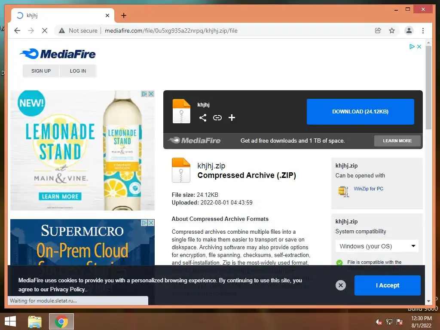Click the green compatibility check icon
This screenshot has height=330, width=440.
339,263
